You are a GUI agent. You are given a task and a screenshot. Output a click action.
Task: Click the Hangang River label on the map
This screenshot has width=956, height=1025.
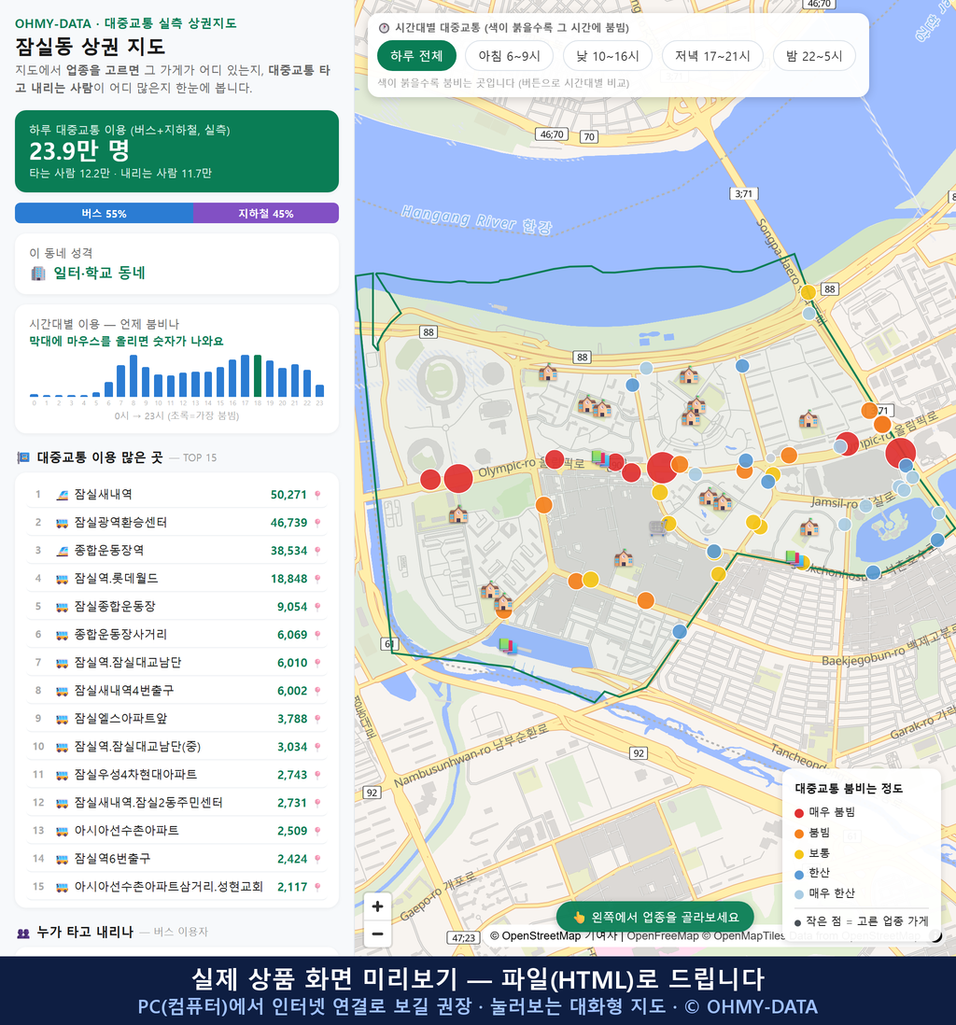[x=477, y=219]
